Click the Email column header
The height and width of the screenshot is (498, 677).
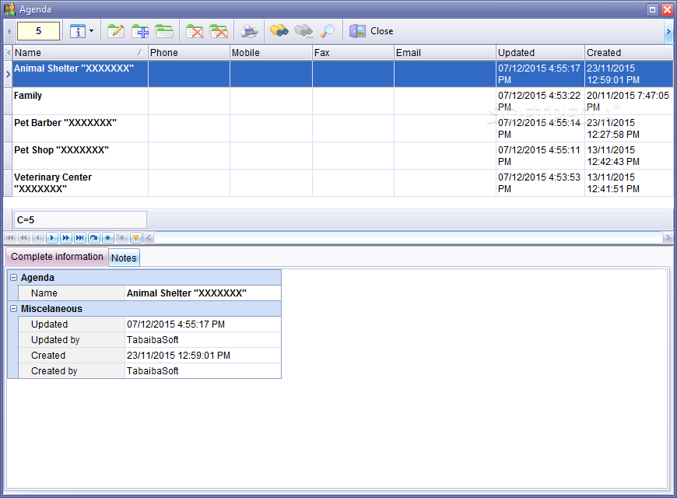click(x=445, y=53)
